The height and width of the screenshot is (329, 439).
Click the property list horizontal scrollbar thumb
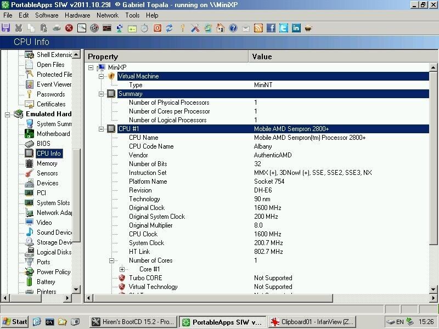click(212, 298)
